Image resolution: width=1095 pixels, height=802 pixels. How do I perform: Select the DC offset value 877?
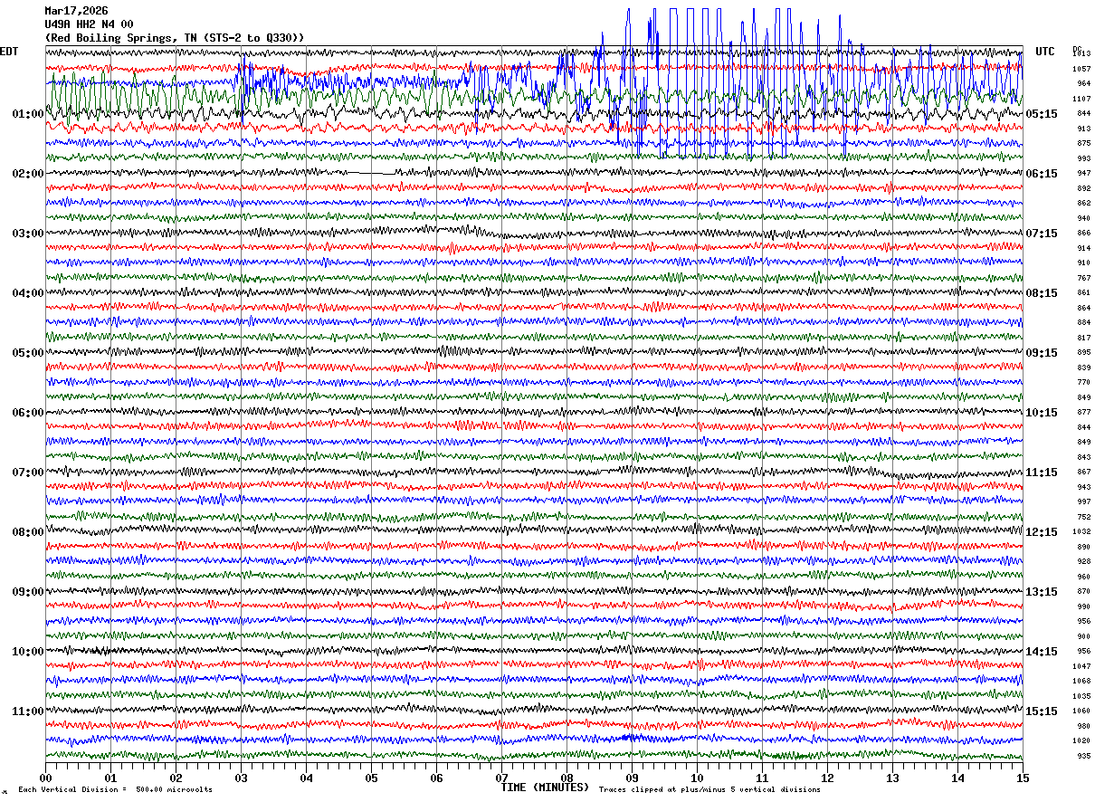[1084, 412]
